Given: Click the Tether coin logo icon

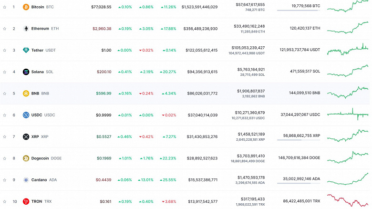Looking at the screenshot, I should (26, 50).
